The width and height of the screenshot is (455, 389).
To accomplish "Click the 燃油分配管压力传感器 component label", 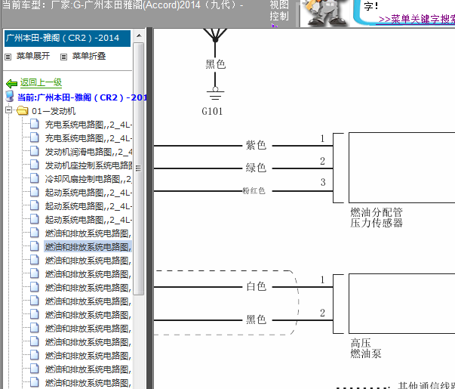I will (377, 218).
